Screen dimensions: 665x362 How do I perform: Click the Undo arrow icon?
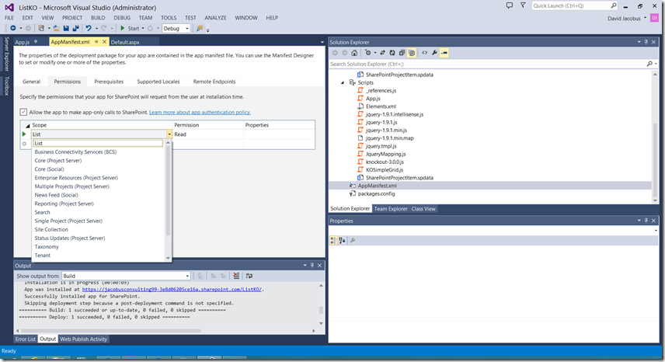(89, 29)
